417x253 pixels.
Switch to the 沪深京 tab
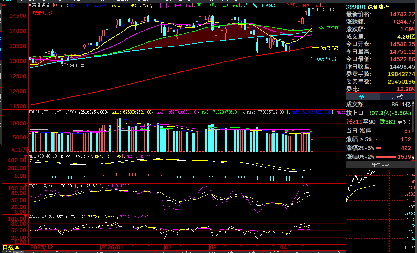pos(397,96)
